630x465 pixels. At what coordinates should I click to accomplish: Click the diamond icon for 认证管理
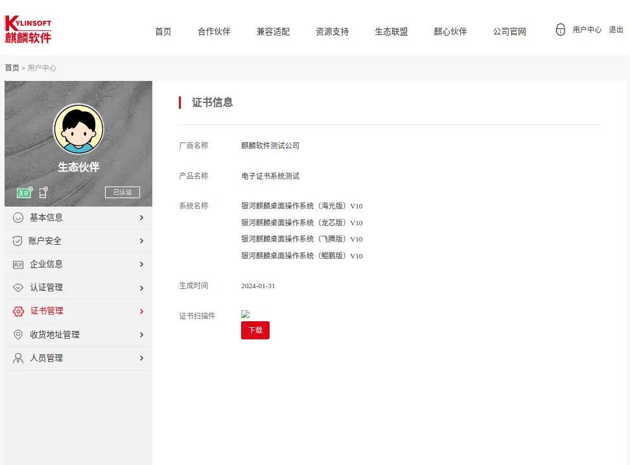click(x=18, y=288)
